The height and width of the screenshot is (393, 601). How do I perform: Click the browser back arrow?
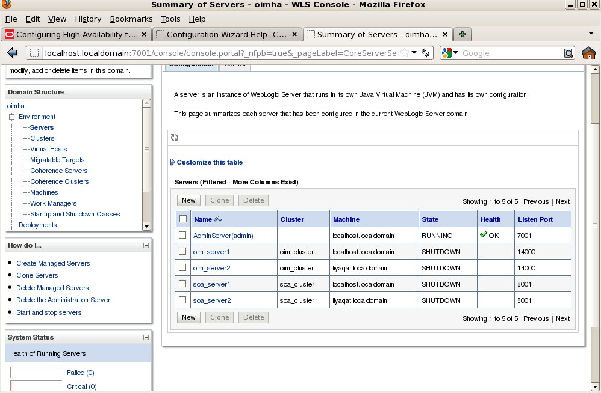click(12, 53)
